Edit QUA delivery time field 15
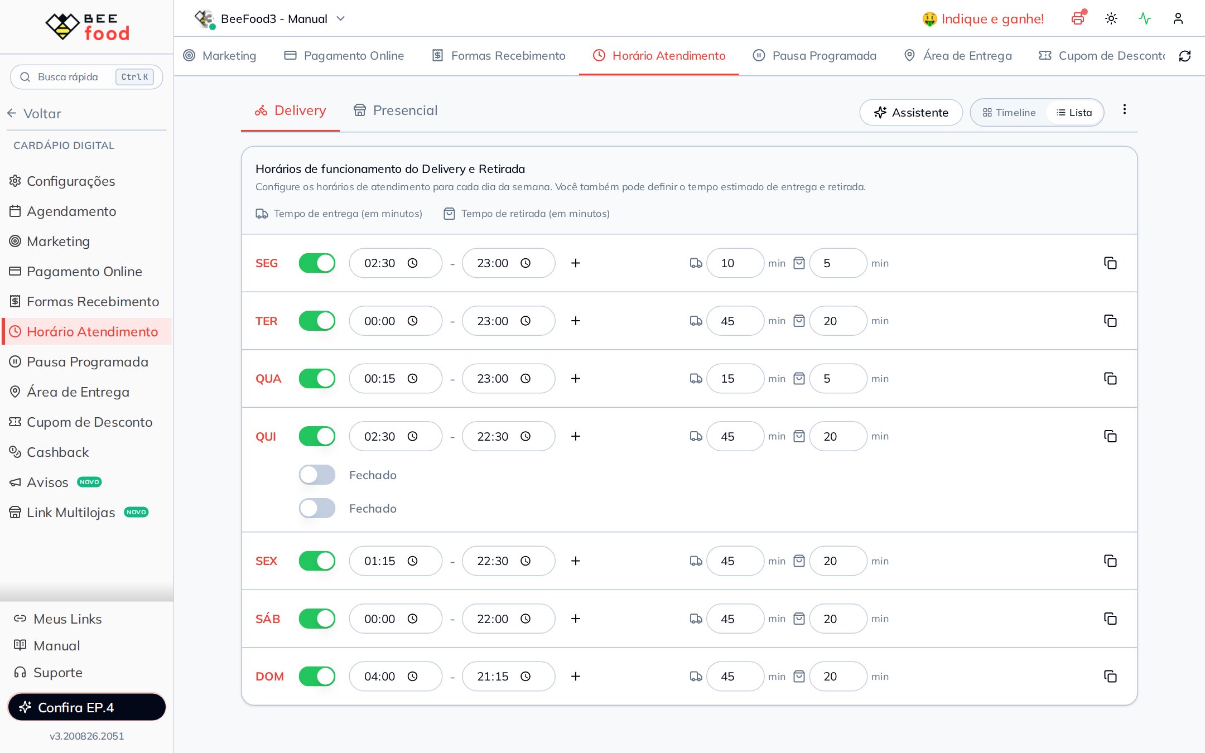This screenshot has width=1205, height=753. [x=735, y=379]
